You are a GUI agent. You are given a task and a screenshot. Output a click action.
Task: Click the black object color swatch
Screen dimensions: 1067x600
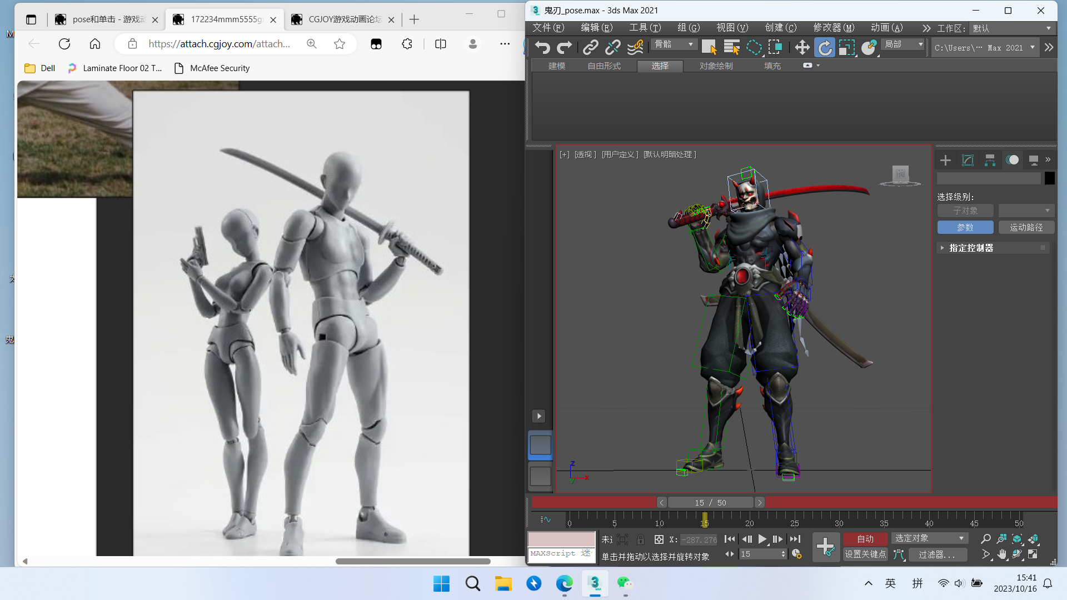coord(1049,178)
